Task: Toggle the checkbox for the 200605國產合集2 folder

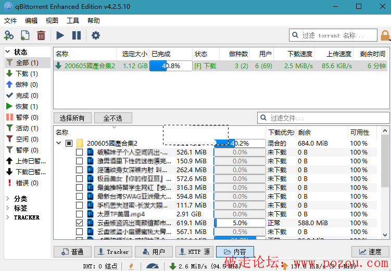Action: [x=69, y=144]
